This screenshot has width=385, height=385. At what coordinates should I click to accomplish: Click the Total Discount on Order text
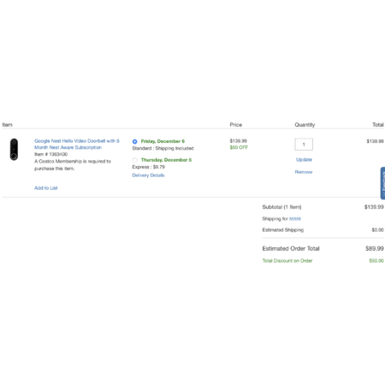[287, 261]
